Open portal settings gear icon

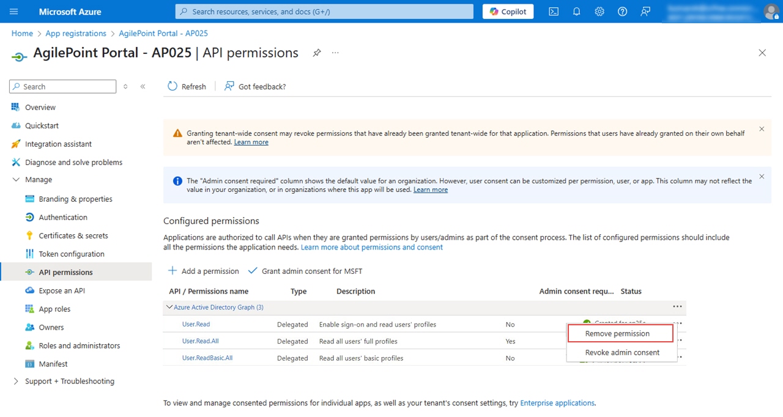[x=599, y=12]
